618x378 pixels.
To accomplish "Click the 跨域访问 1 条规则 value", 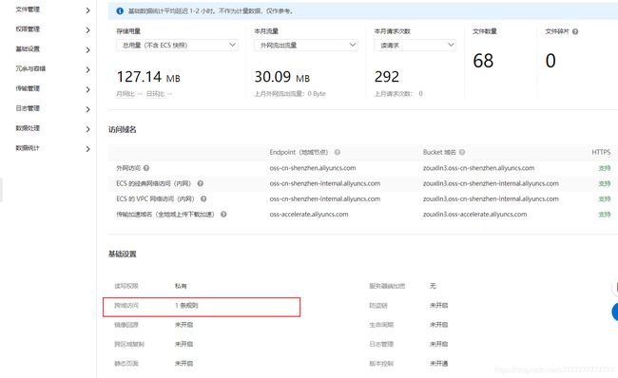I will 186,305.
